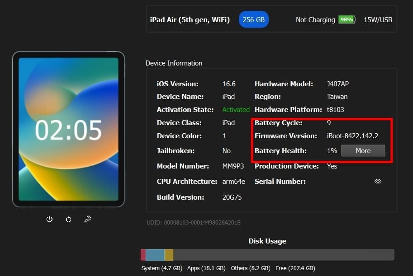Select the UDID text line
Image resolution: width=413 pixels, height=276 pixels.
[x=194, y=223]
